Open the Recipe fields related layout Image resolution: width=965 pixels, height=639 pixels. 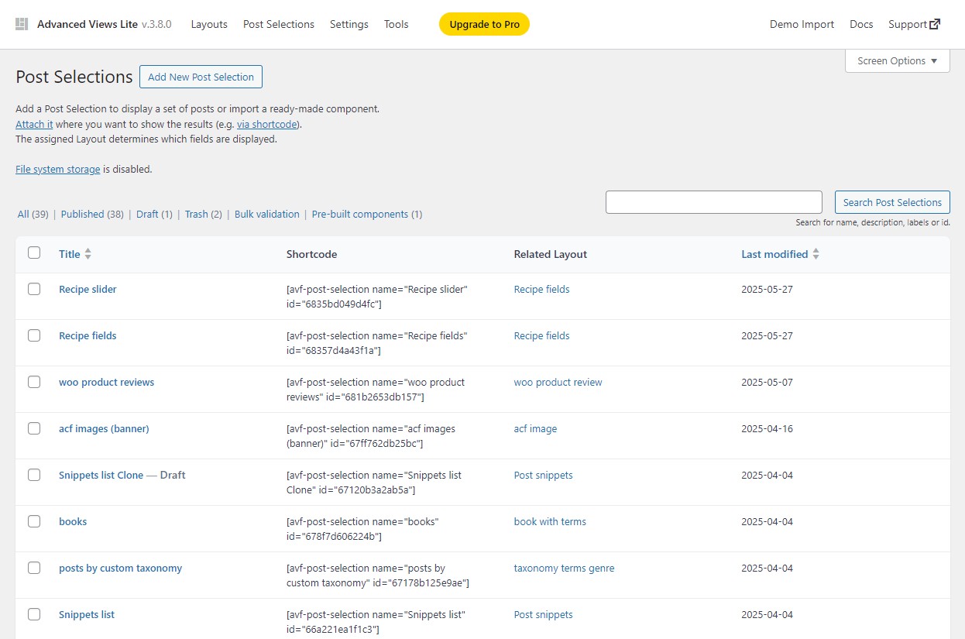click(541, 335)
